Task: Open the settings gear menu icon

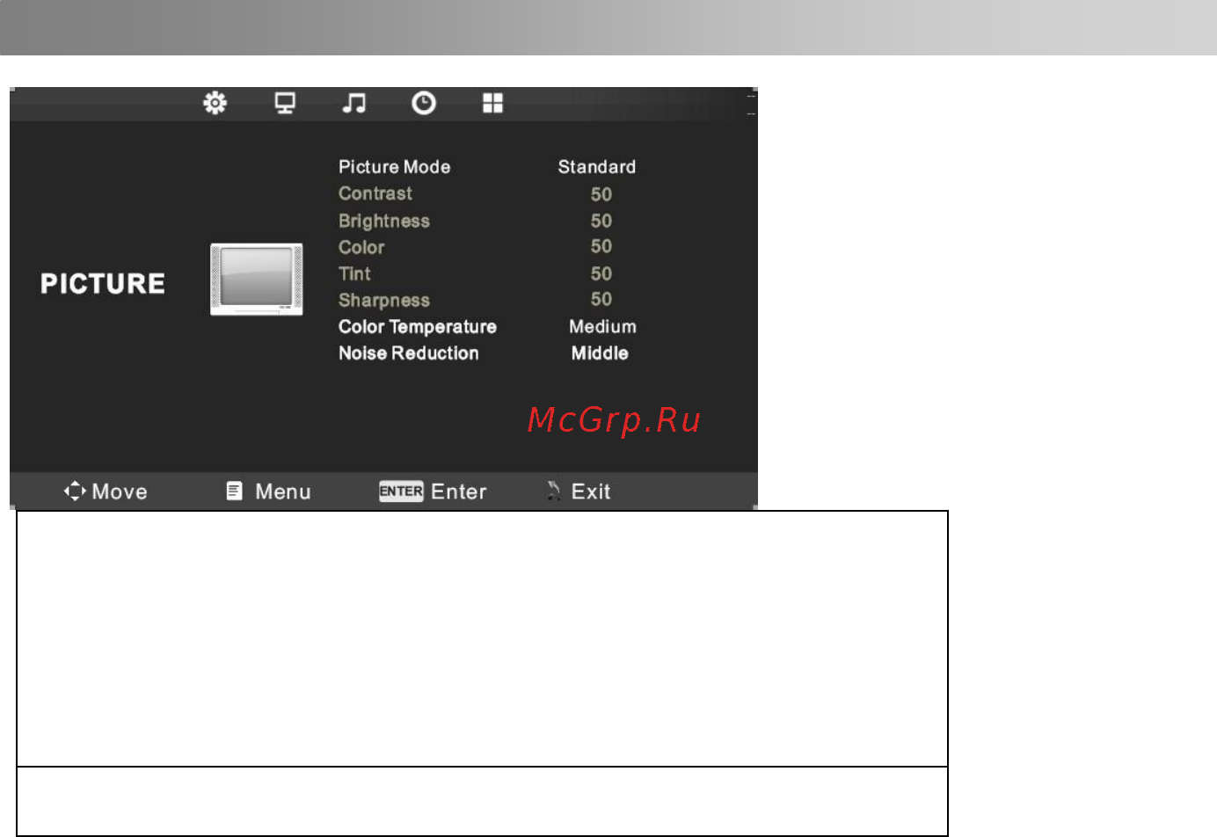Action: [x=215, y=103]
